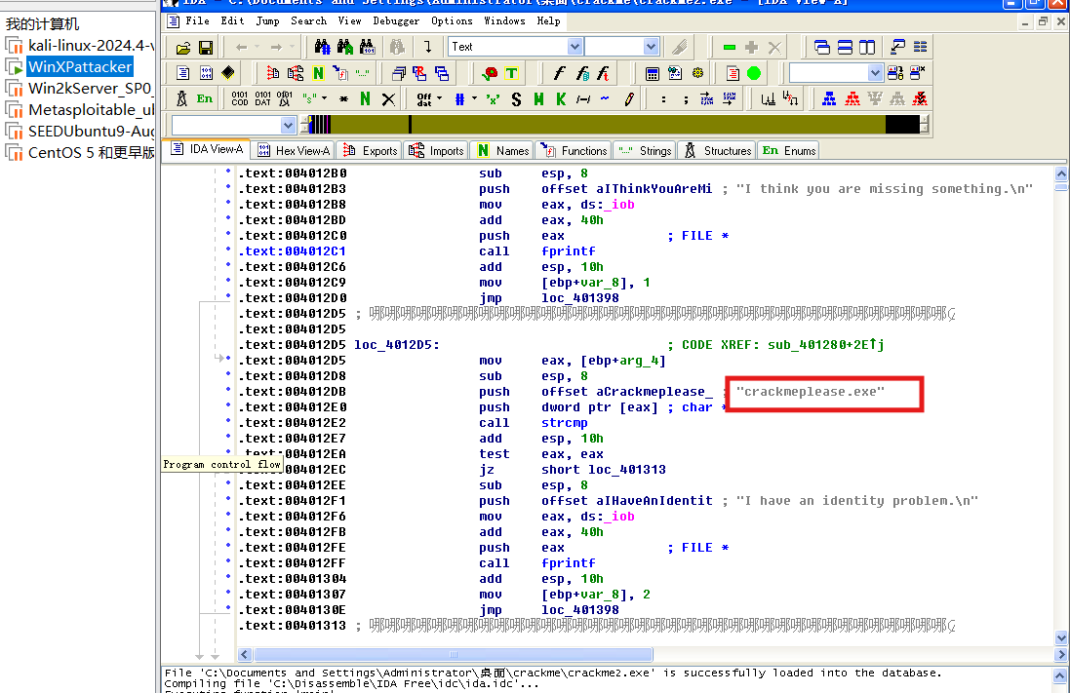Click the green minus collapse icon

(x=729, y=47)
